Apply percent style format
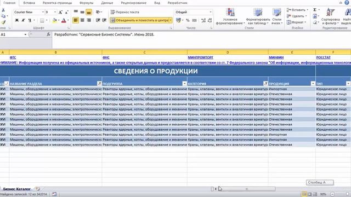Image resolution: width=351 pixels, height=197 pixels. [188, 20]
